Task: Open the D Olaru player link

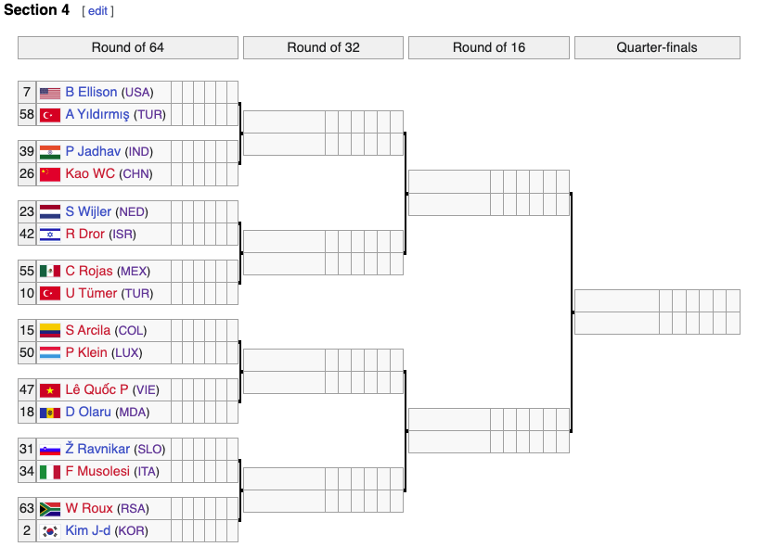Action: click(x=89, y=413)
